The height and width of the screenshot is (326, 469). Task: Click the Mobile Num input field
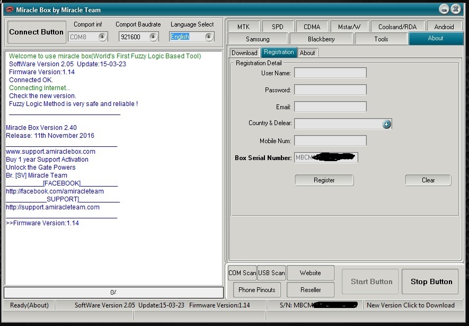pos(330,140)
